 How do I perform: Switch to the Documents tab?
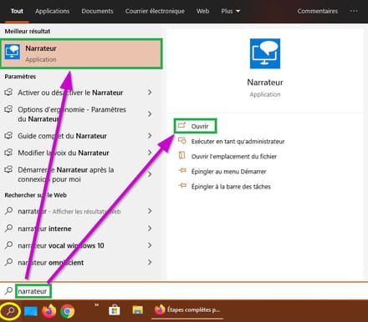(97, 11)
